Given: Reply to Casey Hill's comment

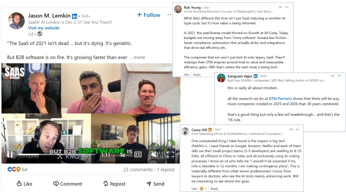Looking at the screenshot, I should (x=214, y=189).
